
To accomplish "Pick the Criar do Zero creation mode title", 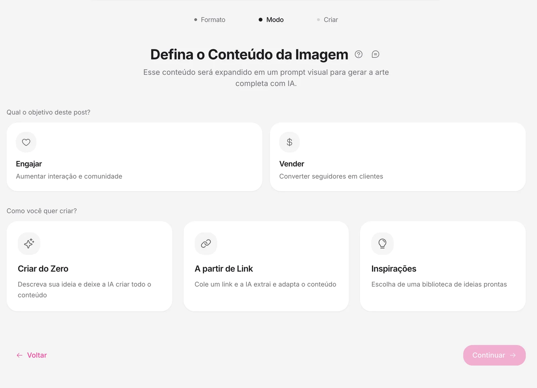I will click(43, 269).
